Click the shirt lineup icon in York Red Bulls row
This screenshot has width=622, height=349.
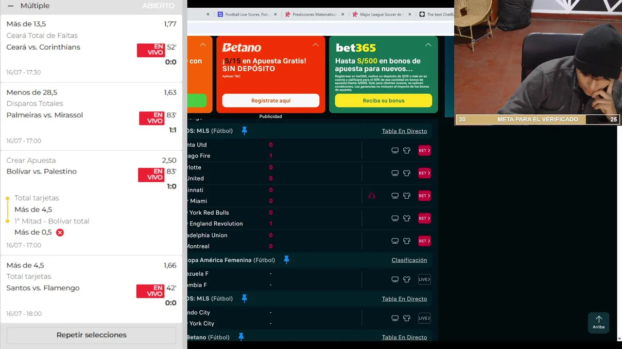point(407,218)
